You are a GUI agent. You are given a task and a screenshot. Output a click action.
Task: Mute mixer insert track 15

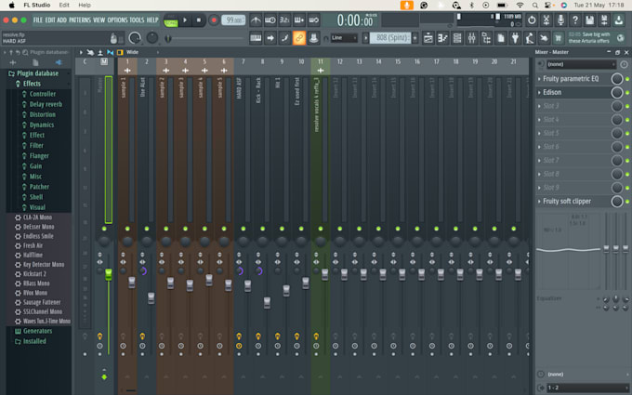coord(398,229)
